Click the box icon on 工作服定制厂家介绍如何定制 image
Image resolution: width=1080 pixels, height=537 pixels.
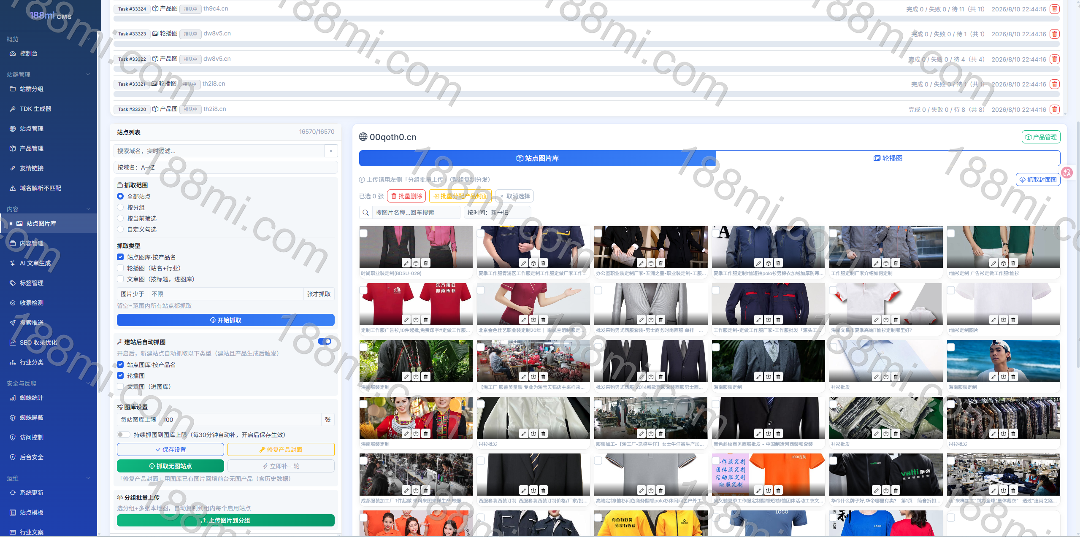(886, 263)
